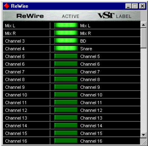Enable Channel 8 active button
Viewport: 148px width, 146px height.
66,79
